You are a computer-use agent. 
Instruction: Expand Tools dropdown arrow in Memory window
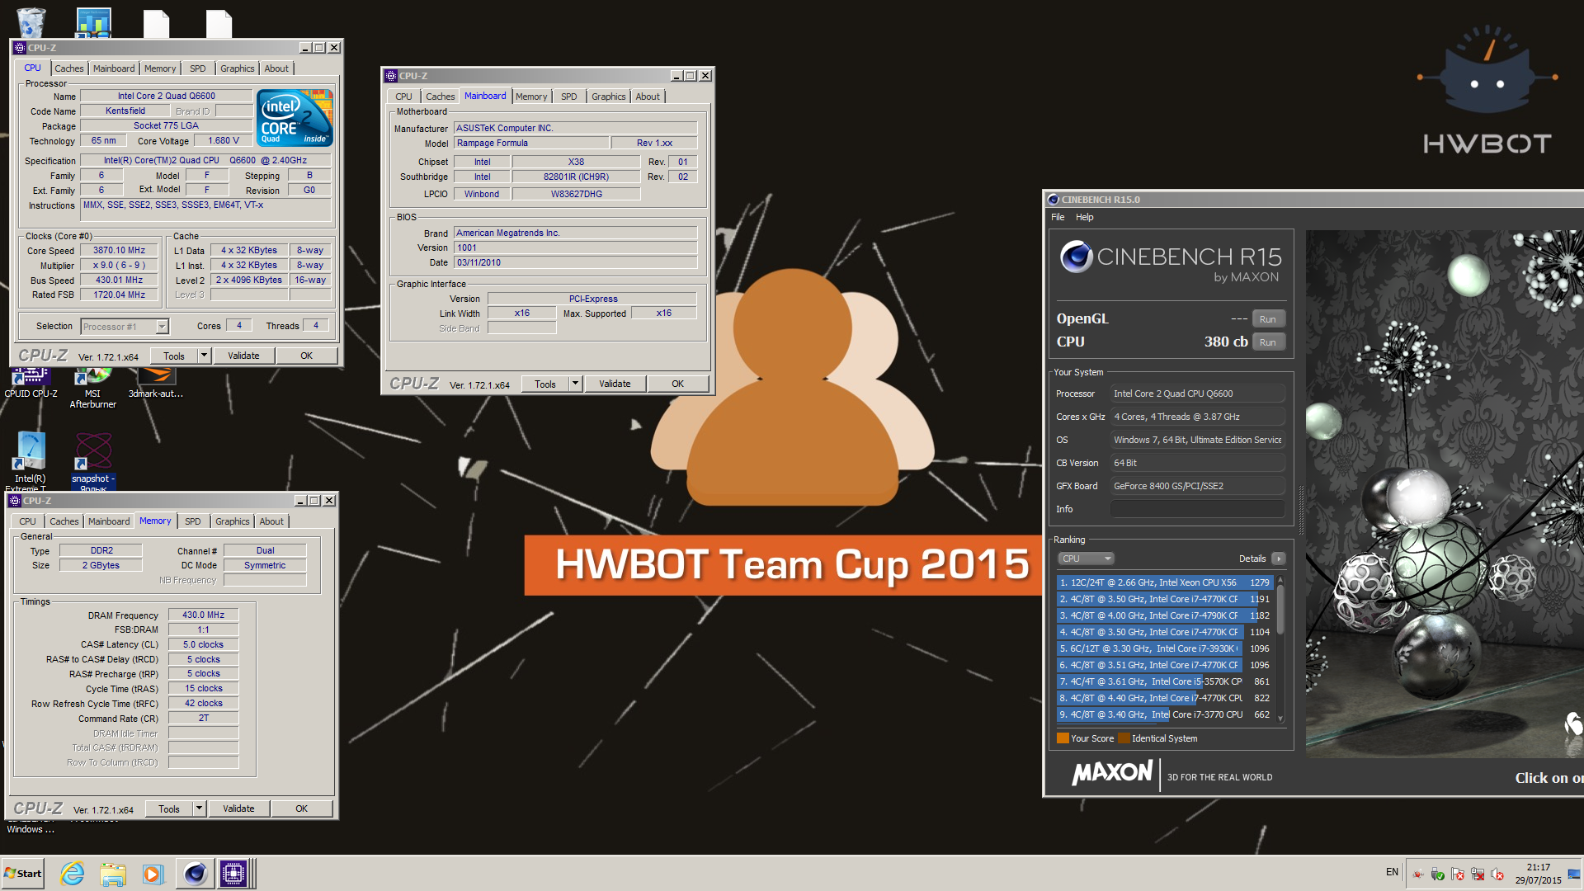pyautogui.click(x=199, y=808)
